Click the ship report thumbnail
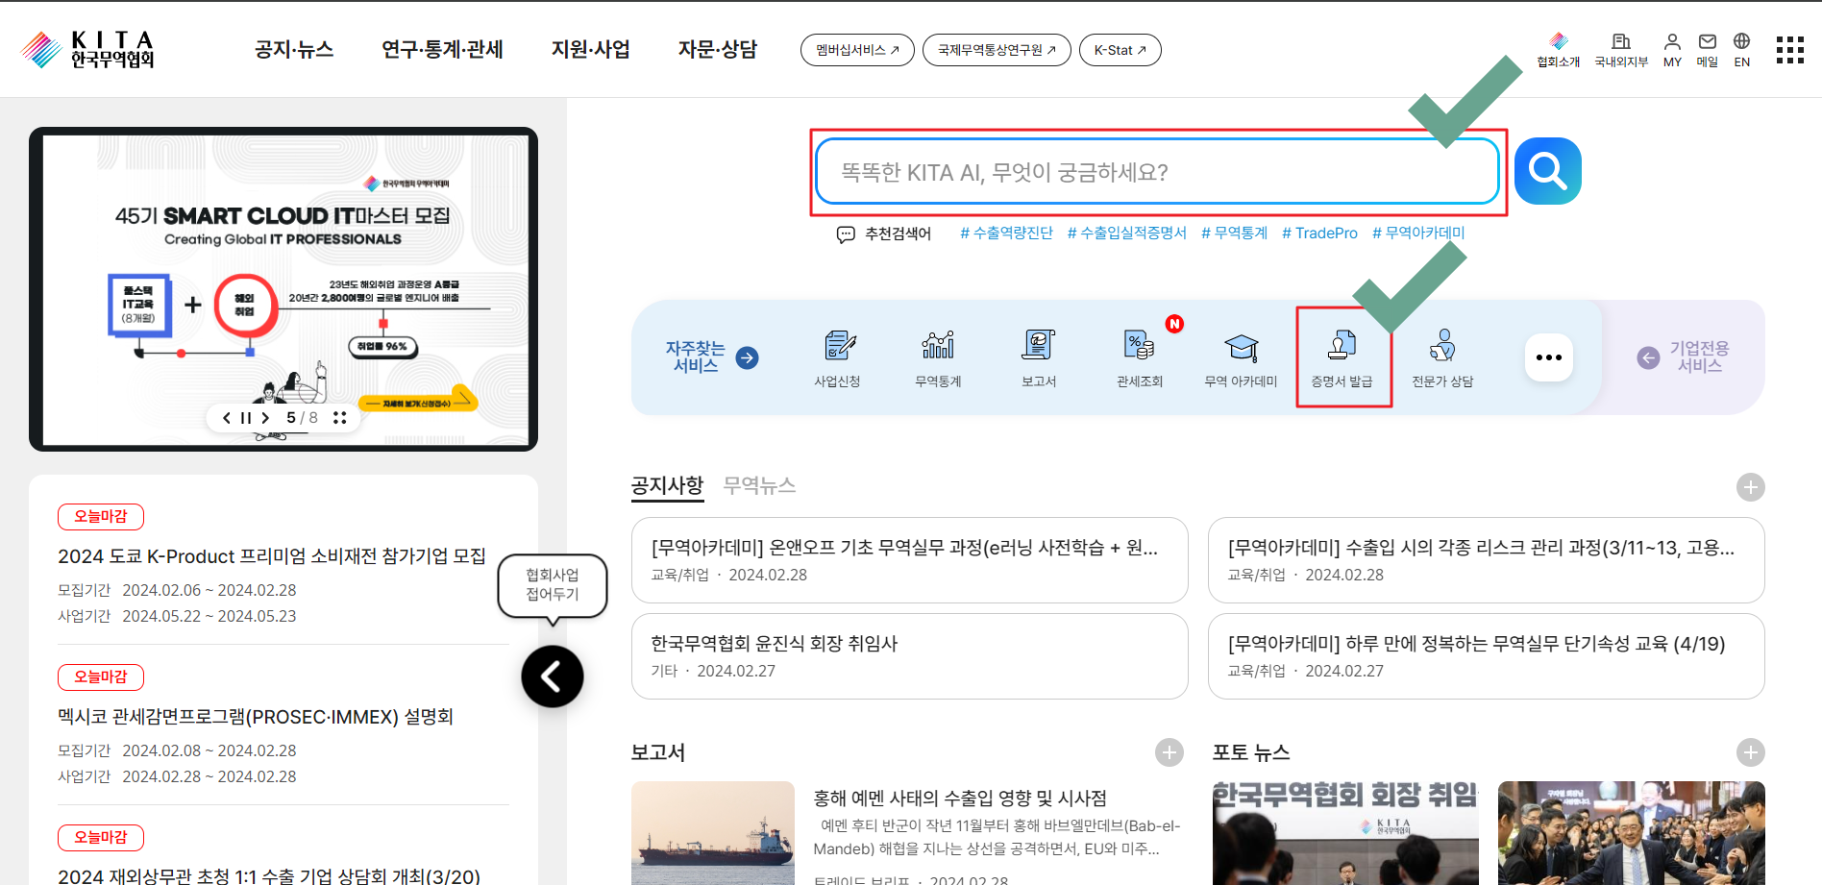The width and height of the screenshot is (1822, 885). point(712,833)
